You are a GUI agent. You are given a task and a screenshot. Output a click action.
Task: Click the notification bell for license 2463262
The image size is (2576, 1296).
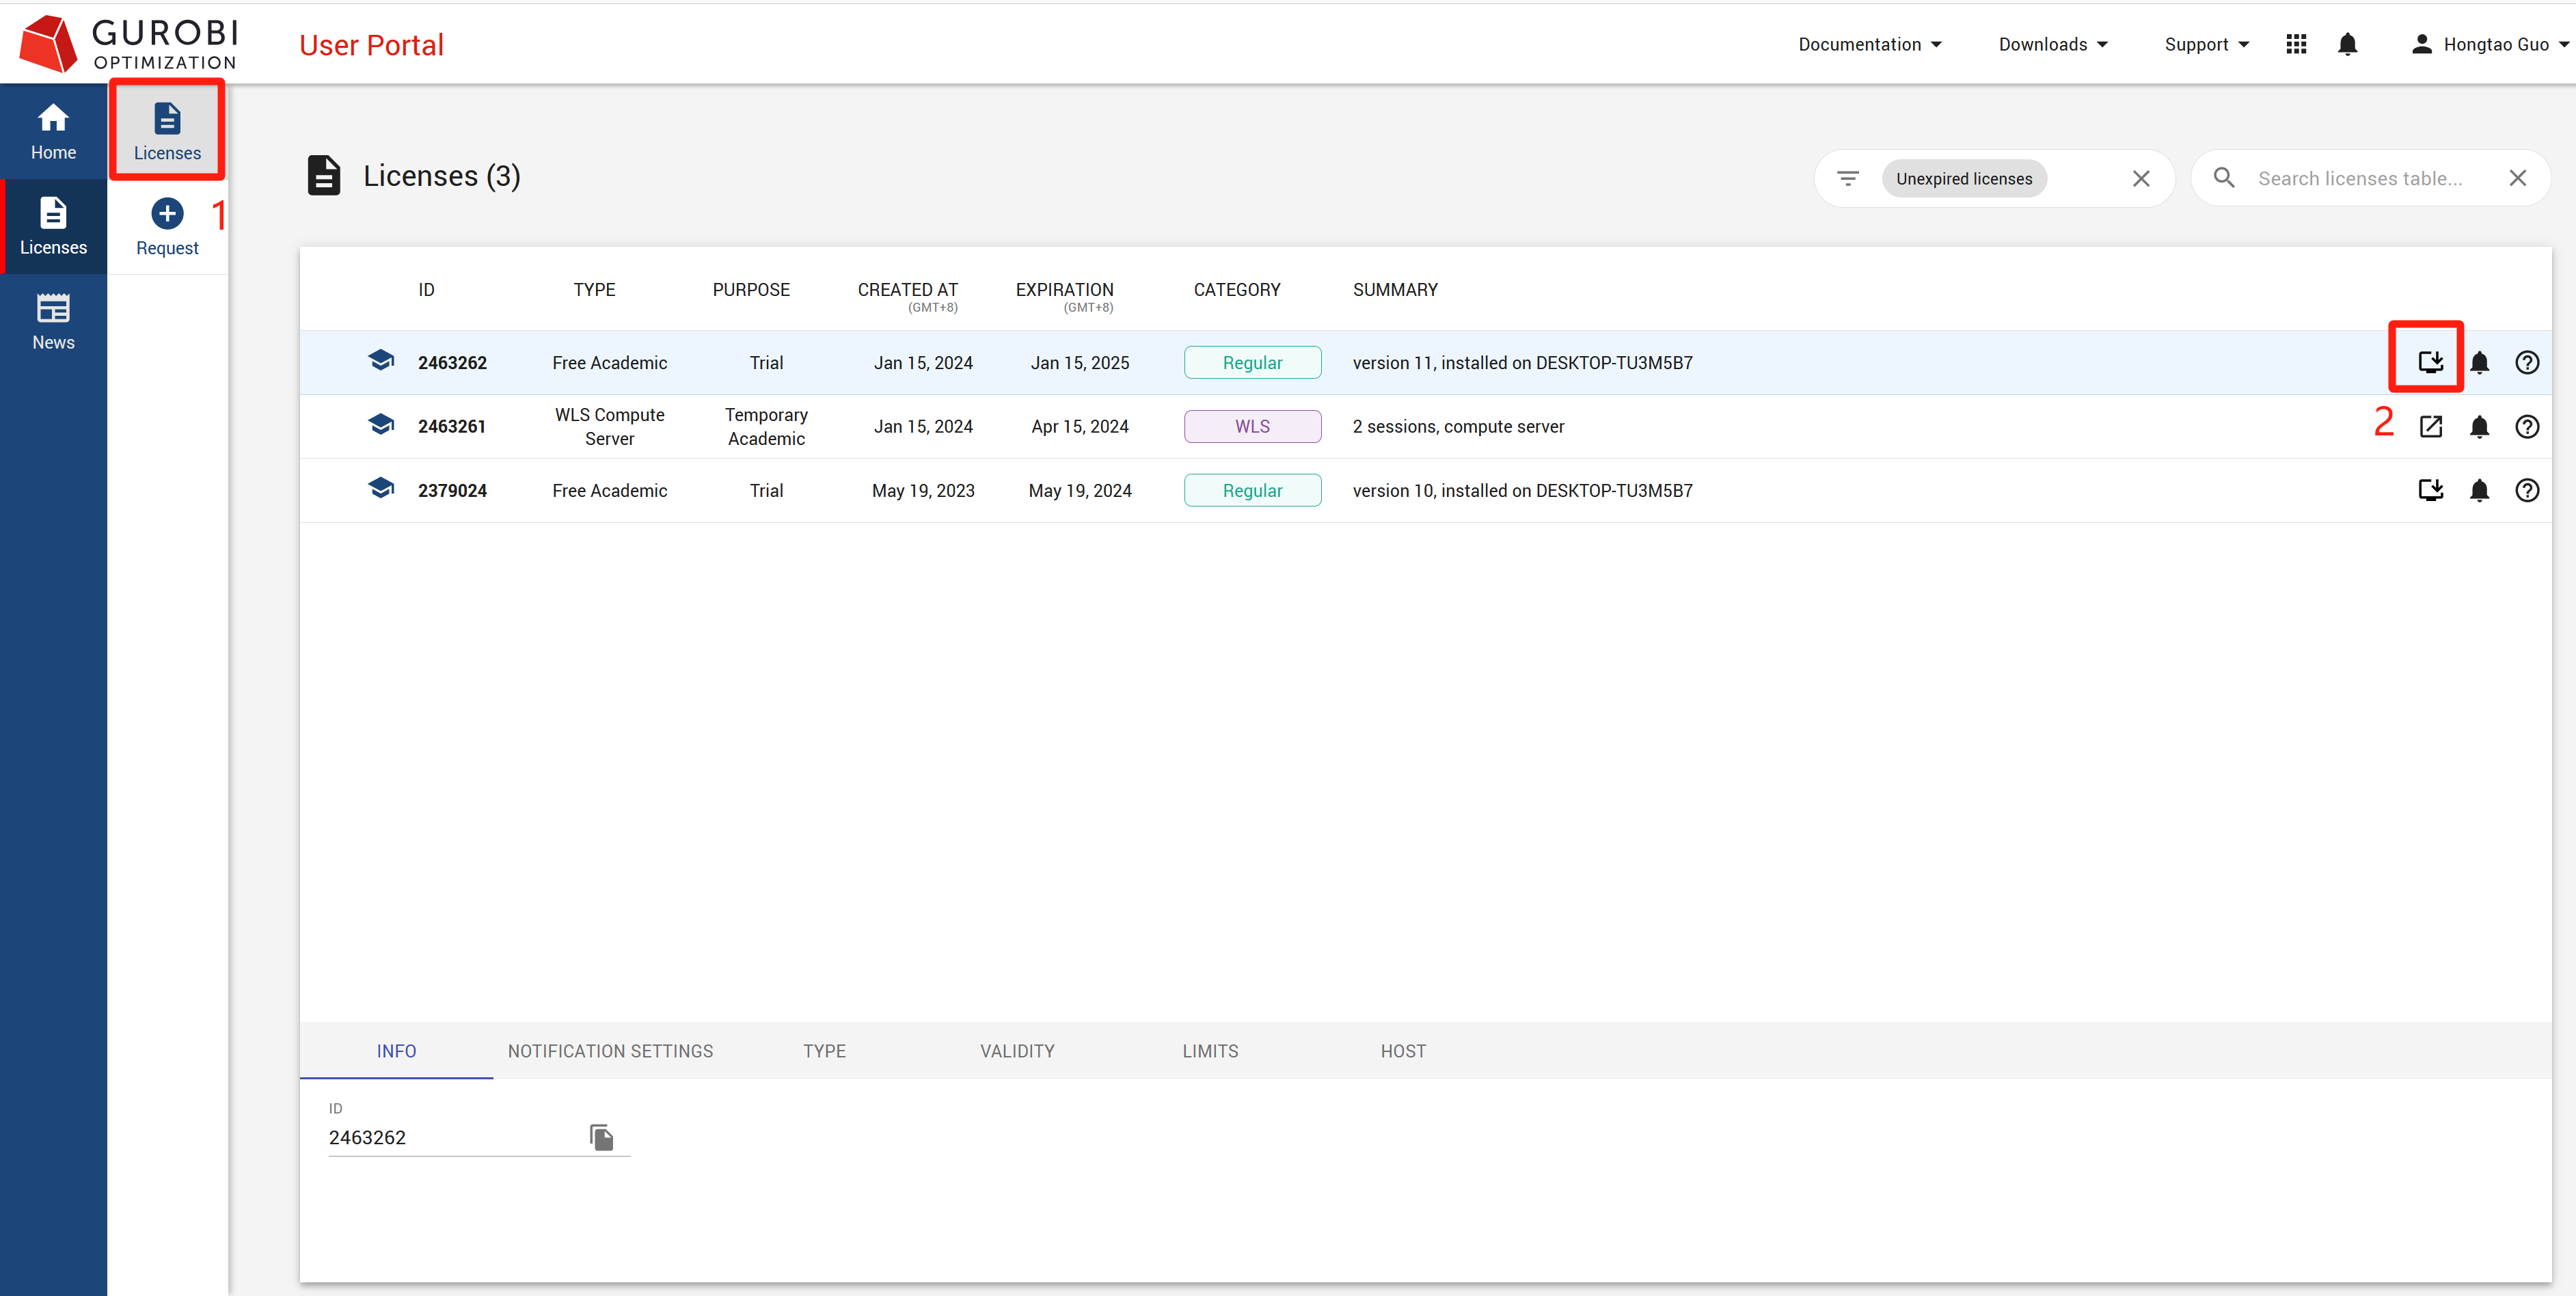tap(2479, 362)
